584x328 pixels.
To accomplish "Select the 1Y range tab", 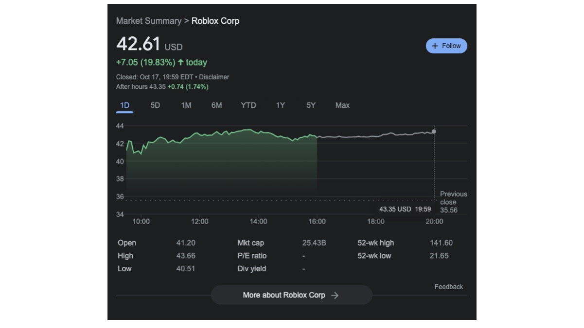I will click(x=281, y=105).
